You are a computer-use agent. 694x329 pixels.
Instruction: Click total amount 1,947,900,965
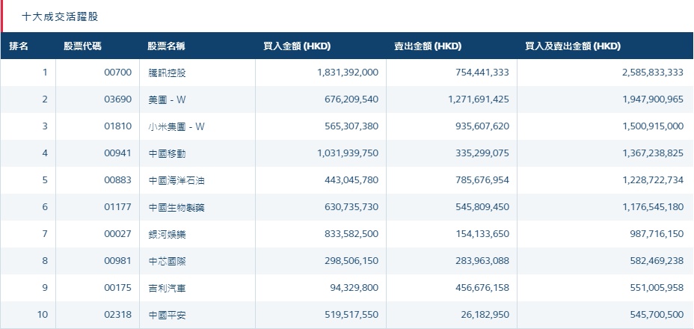point(653,99)
